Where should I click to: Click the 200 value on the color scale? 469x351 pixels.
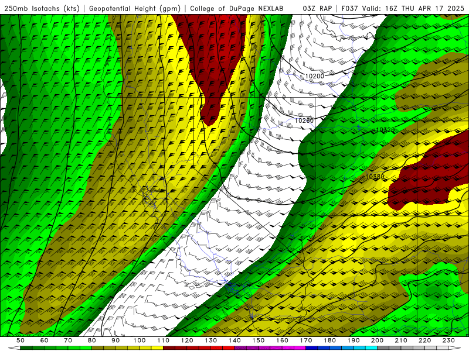tap(377, 340)
